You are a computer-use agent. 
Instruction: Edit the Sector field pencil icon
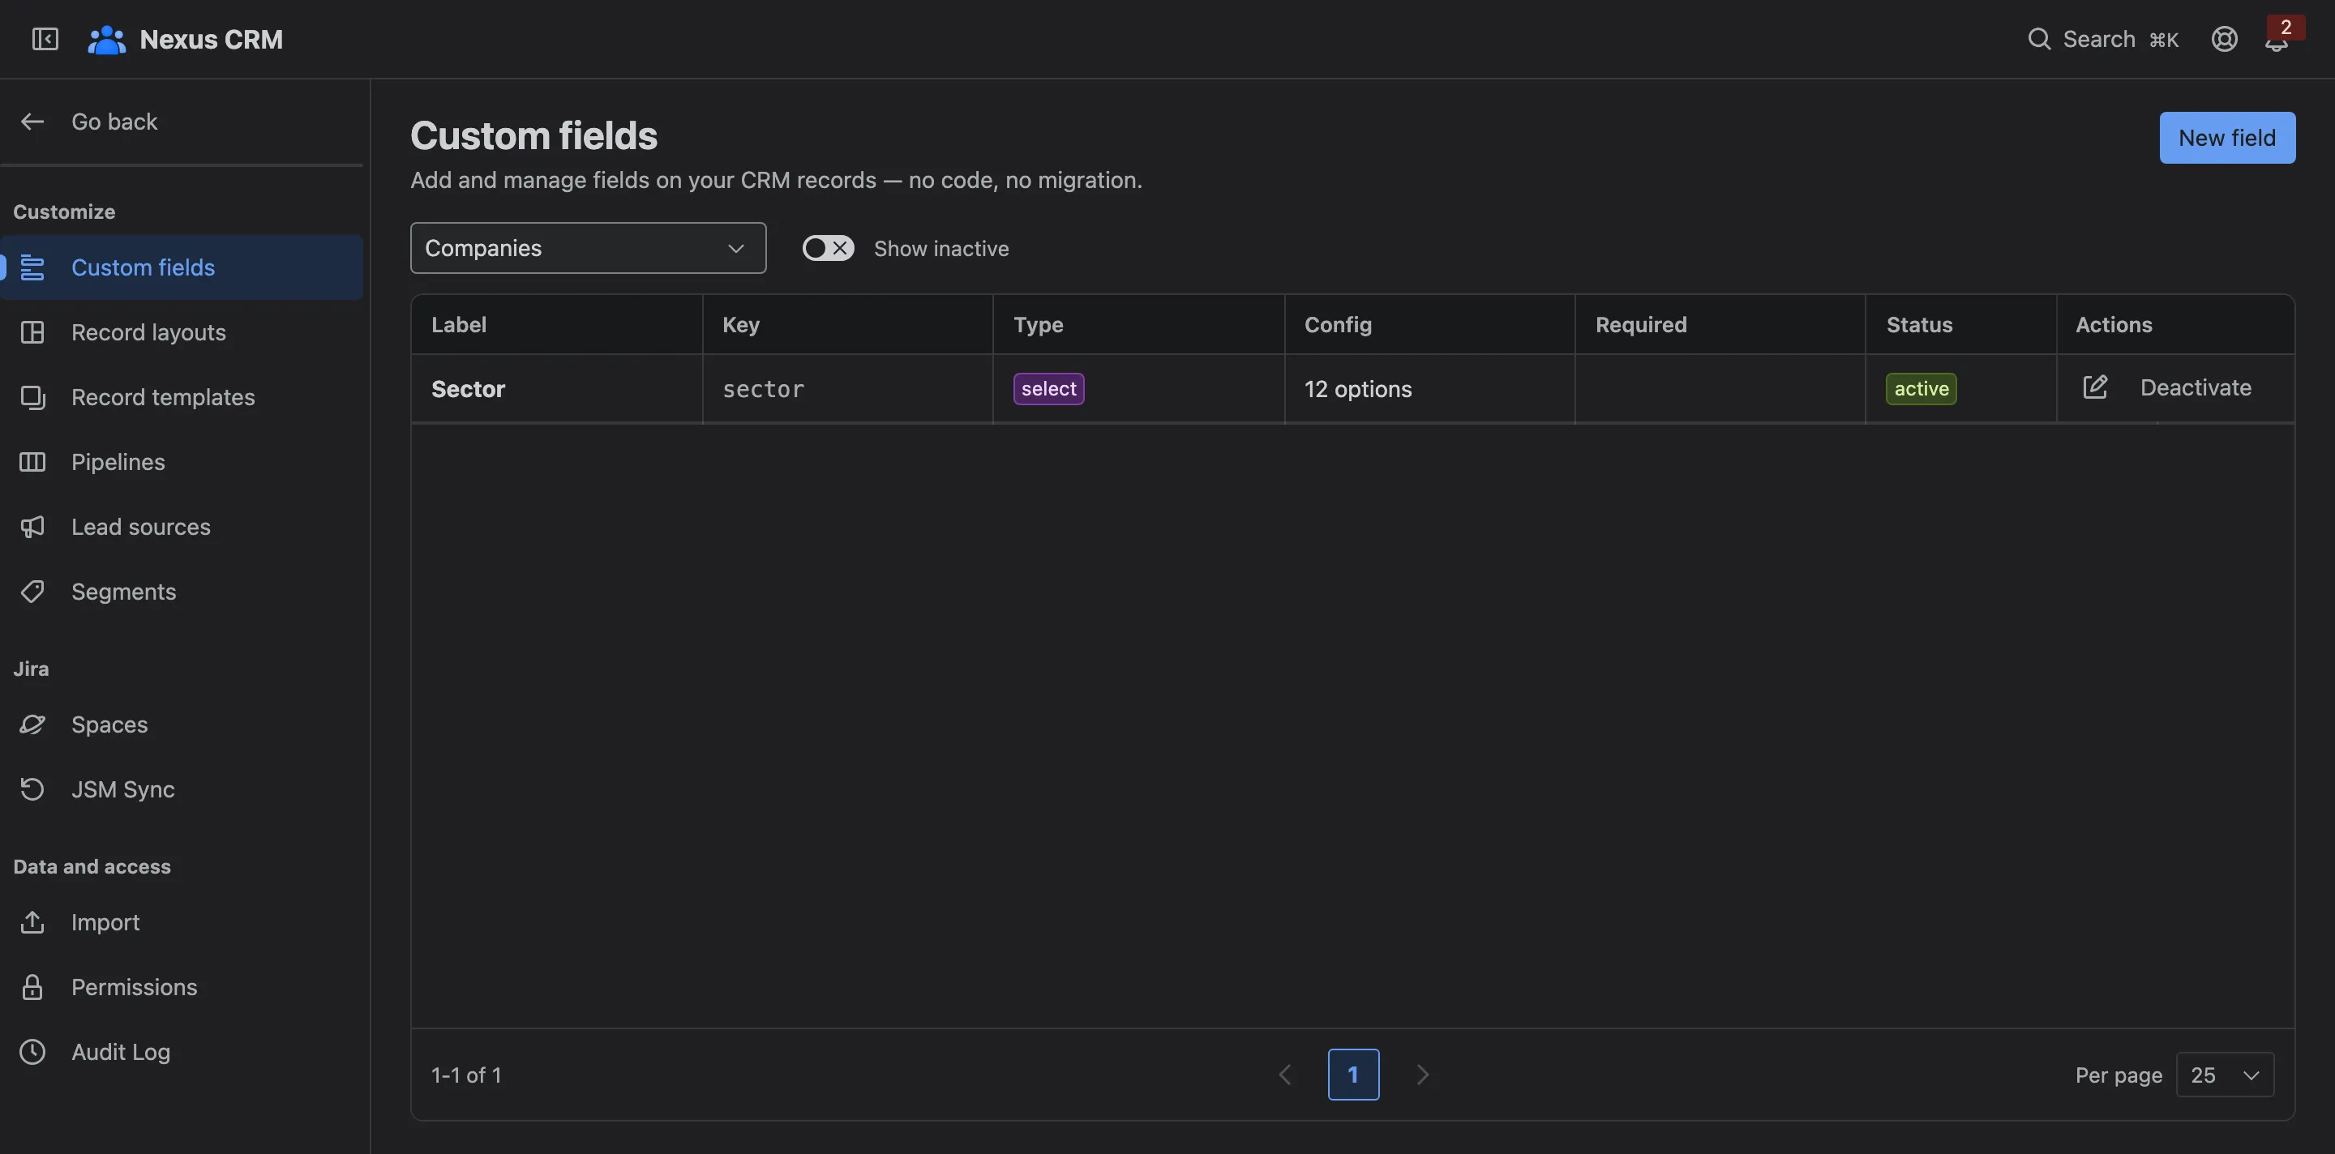[x=2095, y=387]
